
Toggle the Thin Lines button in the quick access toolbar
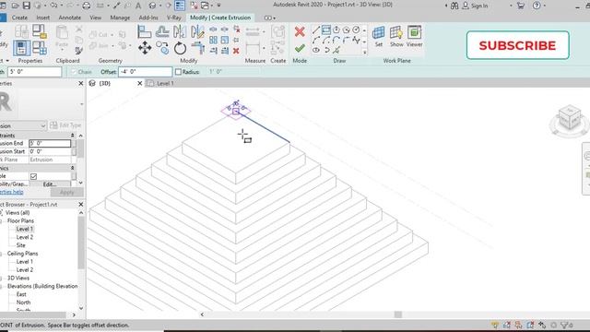180,6
